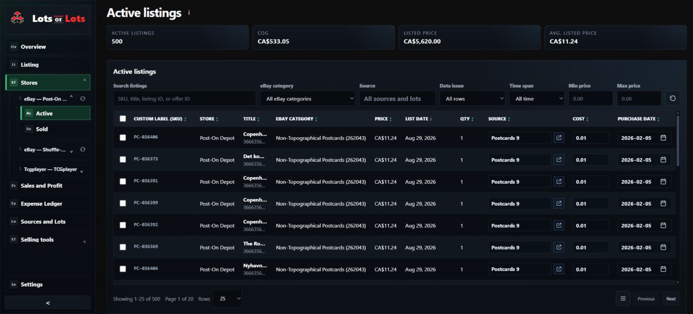Click the info icon beside Active listings heading

(189, 12)
